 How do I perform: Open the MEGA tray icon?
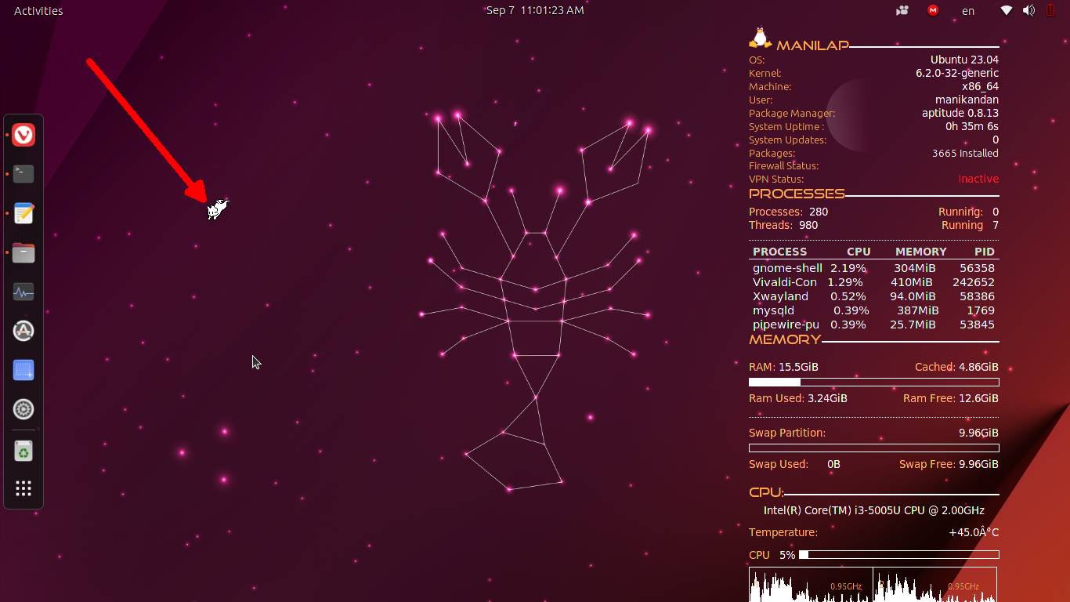point(933,10)
